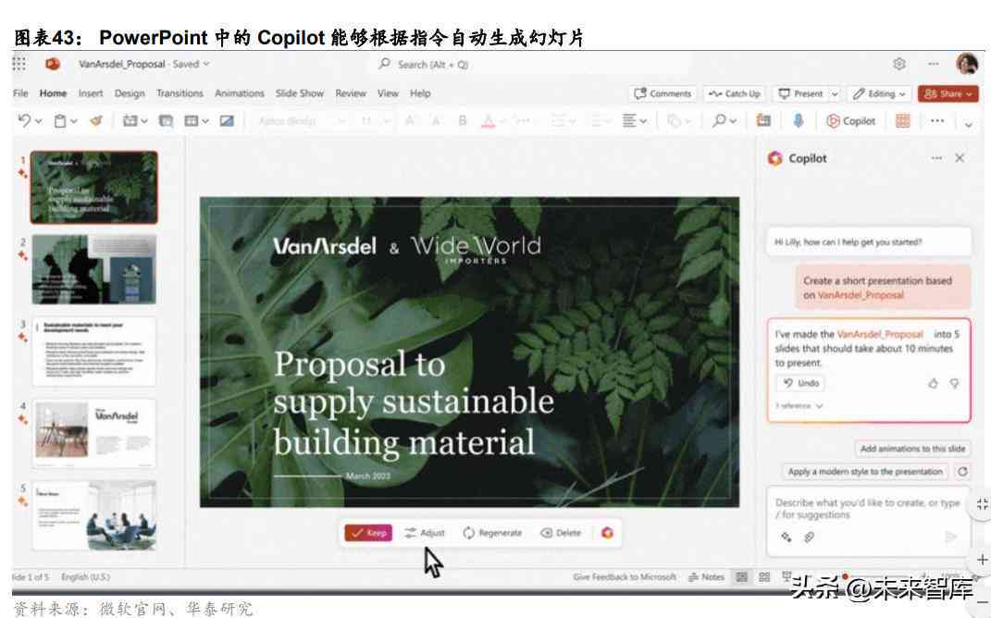The width and height of the screenshot is (991, 618).
Task: Click the Catch Up button
Action: (734, 93)
